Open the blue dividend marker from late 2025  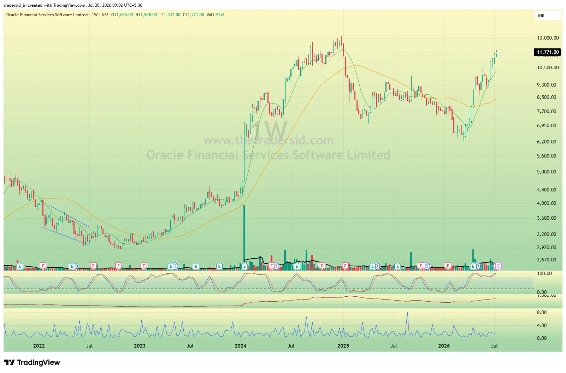click(x=427, y=266)
